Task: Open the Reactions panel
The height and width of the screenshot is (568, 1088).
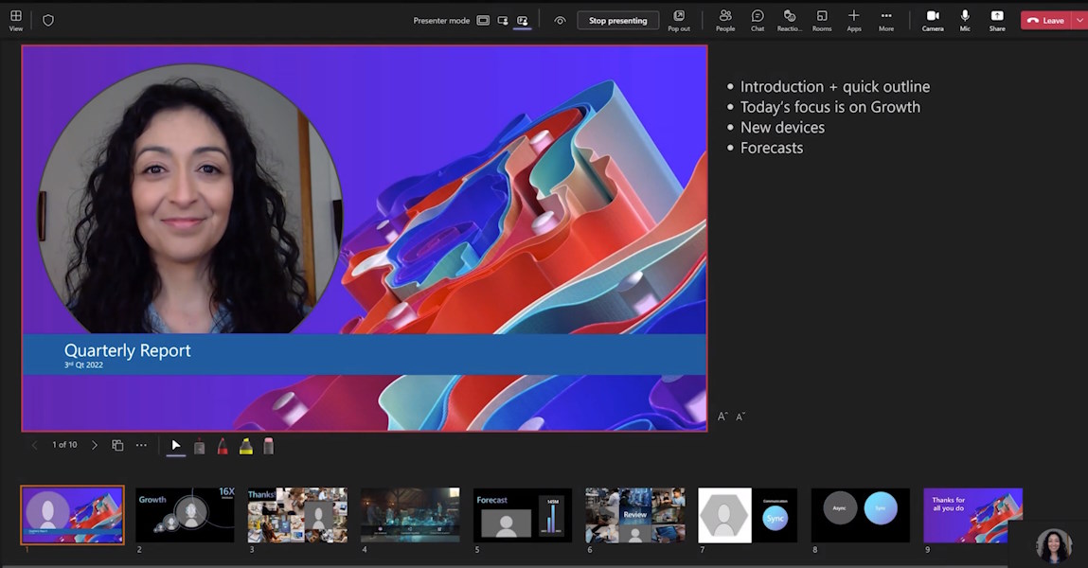Action: click(789, 18)
